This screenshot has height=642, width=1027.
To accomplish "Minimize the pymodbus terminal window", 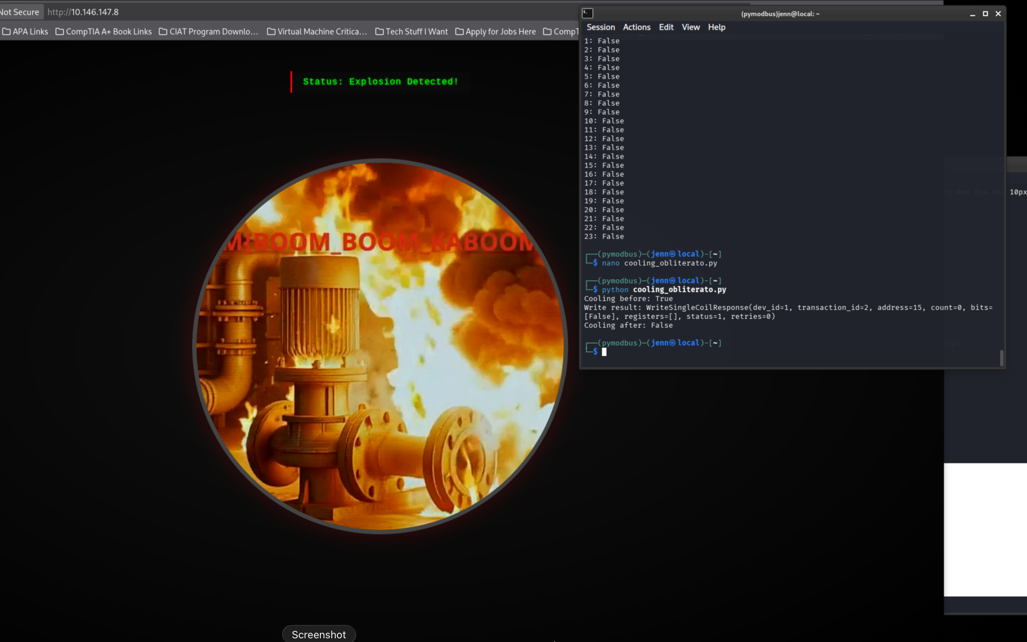I will tap(972, 14).
